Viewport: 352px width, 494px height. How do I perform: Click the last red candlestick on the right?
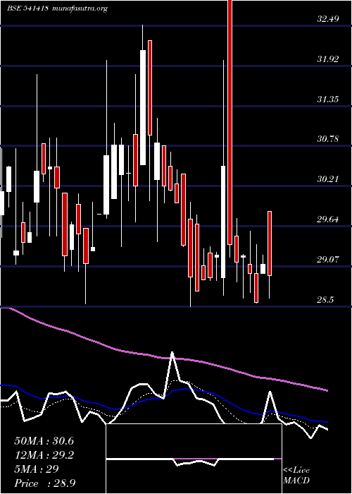pos(270,243)
